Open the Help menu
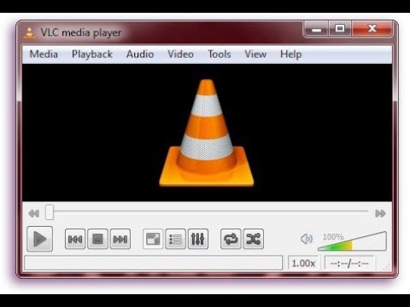The width and height of the screenshot is (410, 307). pos(290,55)
